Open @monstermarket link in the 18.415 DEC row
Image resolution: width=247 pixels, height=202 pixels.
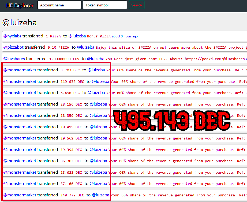(x=20, y=127)
